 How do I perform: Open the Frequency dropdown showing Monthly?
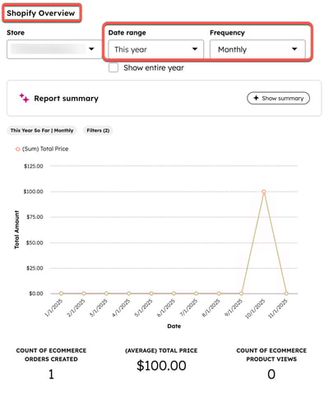(x=257, y=49)
